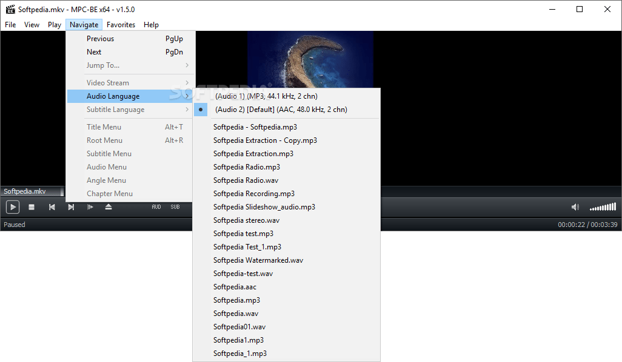Viewport: 622px width, 362px height.
Task: Click Title Menu entry
Action: tap(103, 127)
